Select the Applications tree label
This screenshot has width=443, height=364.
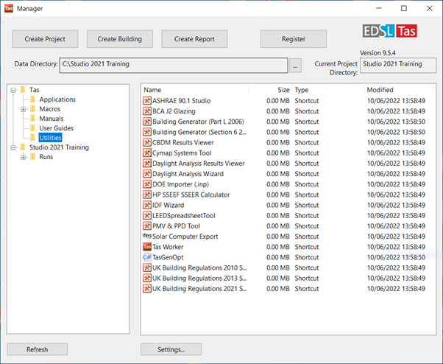tap(57, 99)
